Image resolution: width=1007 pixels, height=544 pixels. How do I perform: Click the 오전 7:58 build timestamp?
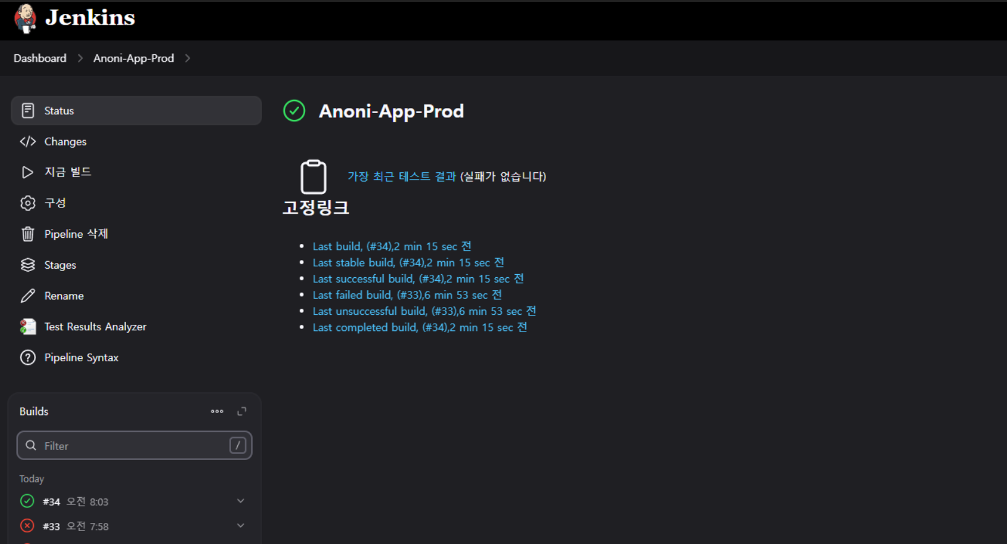click(x=87, y=526)
